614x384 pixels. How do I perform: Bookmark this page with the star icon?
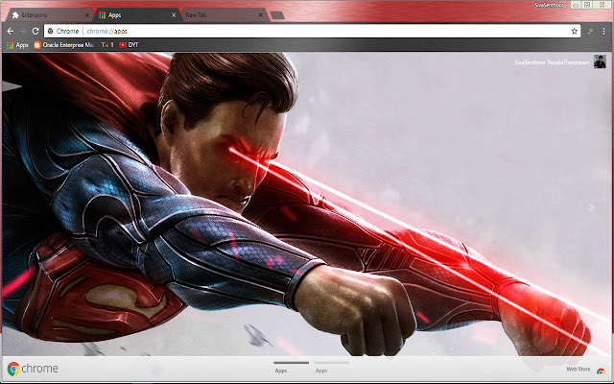(x=574, y=31)
